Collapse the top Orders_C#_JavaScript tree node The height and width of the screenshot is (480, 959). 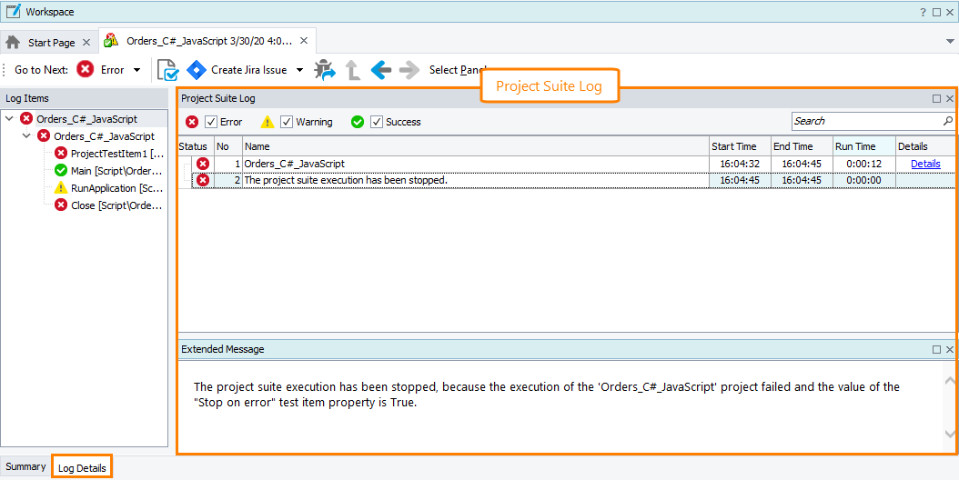click(9, 118)
